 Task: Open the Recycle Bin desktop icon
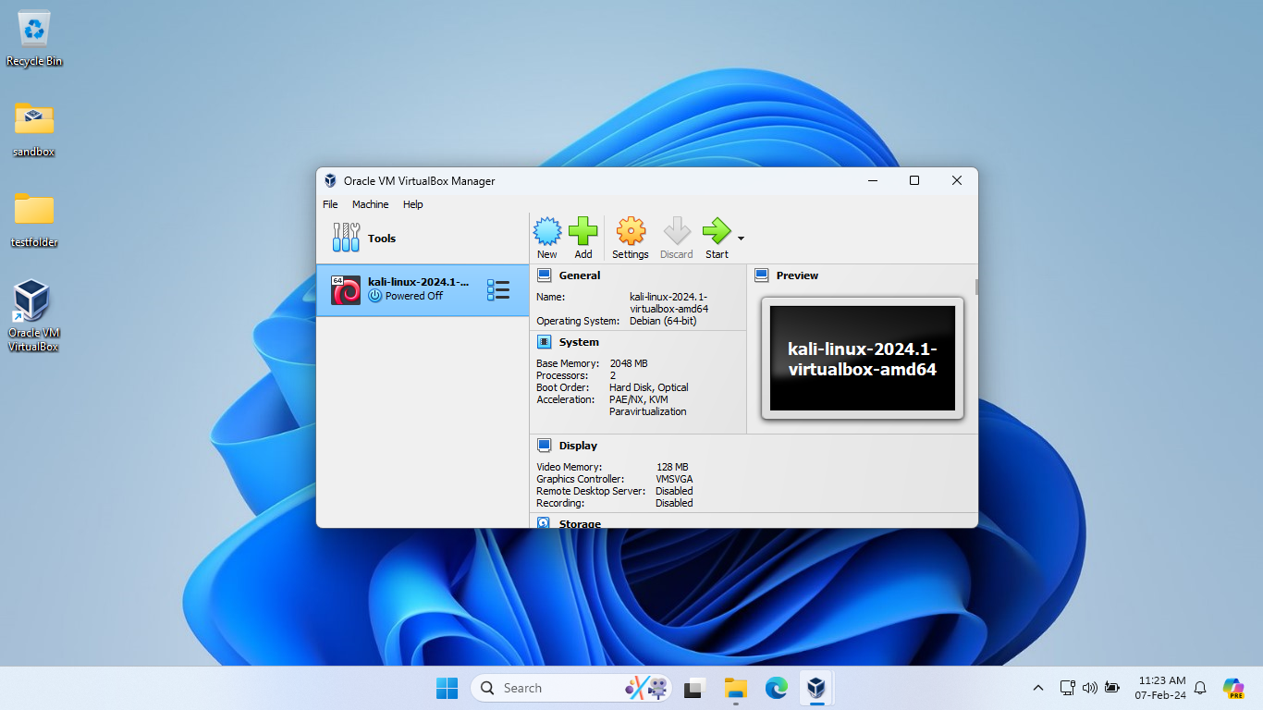coord(34,39)
